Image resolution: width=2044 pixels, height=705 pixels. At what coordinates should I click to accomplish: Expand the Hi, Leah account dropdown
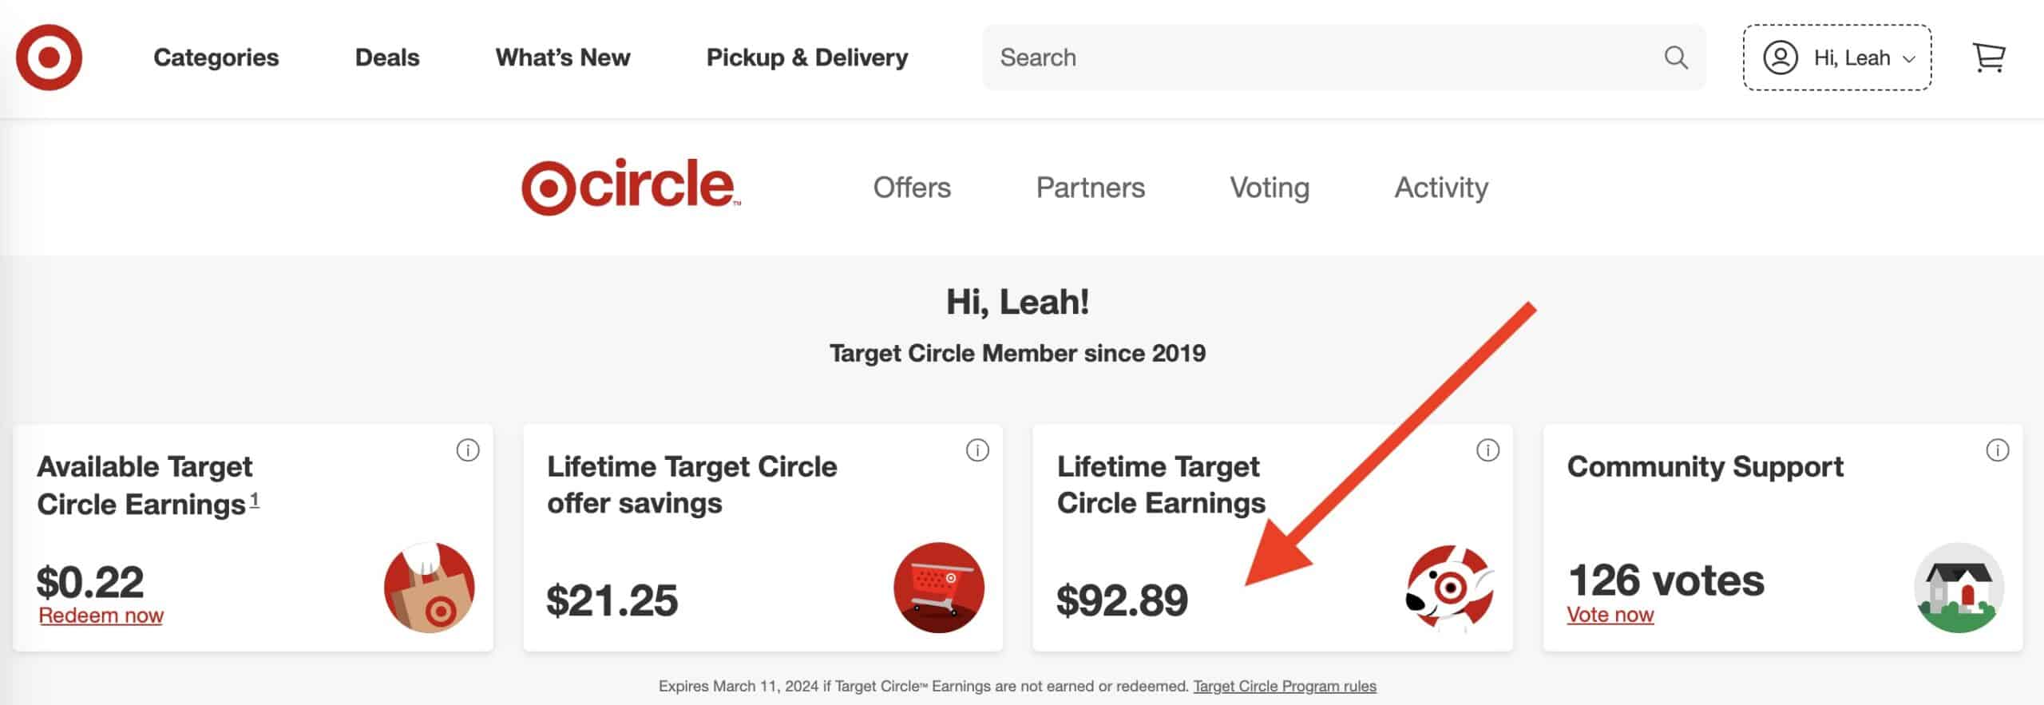(x=1910, y=57)
